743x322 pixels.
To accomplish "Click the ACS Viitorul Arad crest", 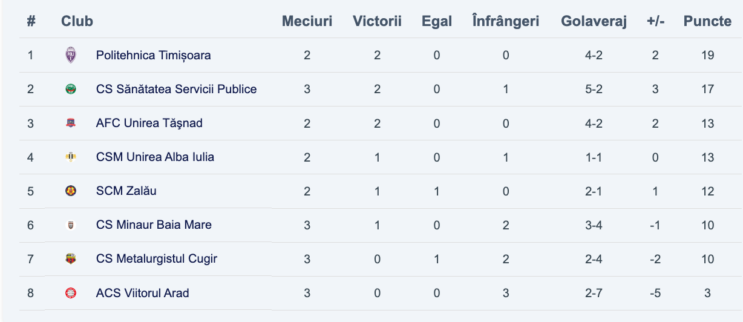I will (x=71, y=293).
